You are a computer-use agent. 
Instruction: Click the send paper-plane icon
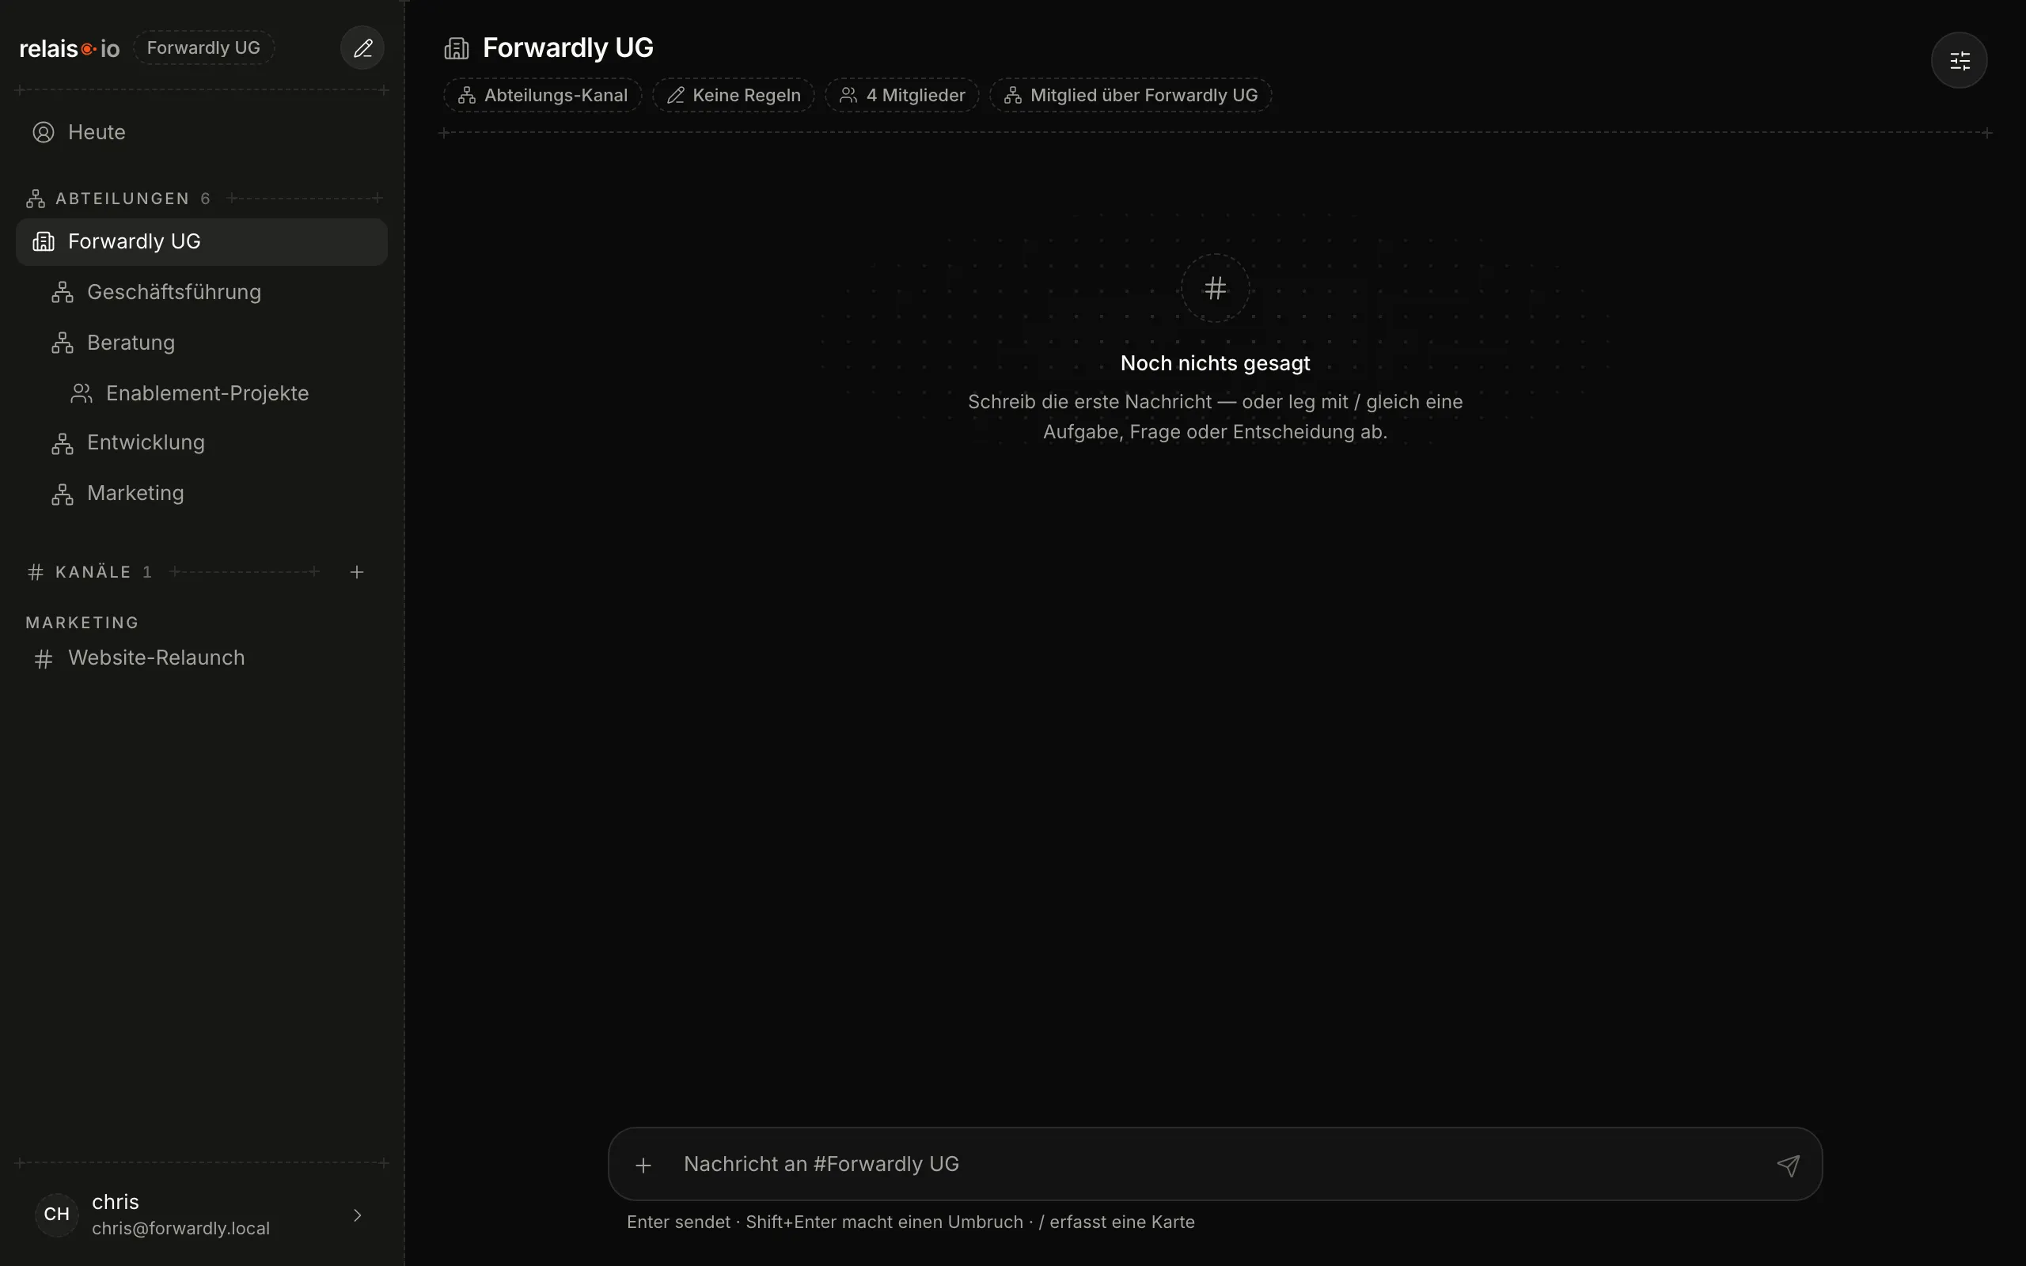tap(1788, 1165)
